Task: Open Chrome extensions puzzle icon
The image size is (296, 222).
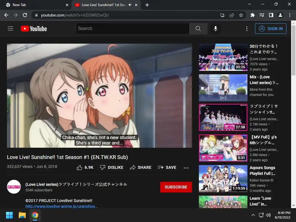Action: coord(253,15)
